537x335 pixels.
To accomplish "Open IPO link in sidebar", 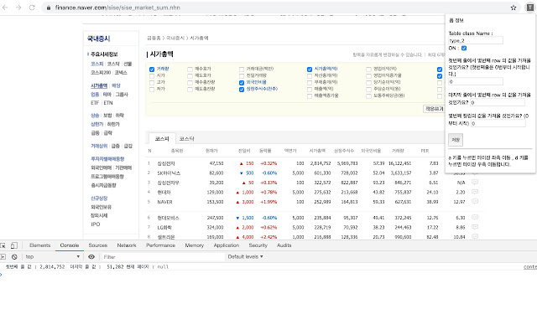I will tap(95, 224).
